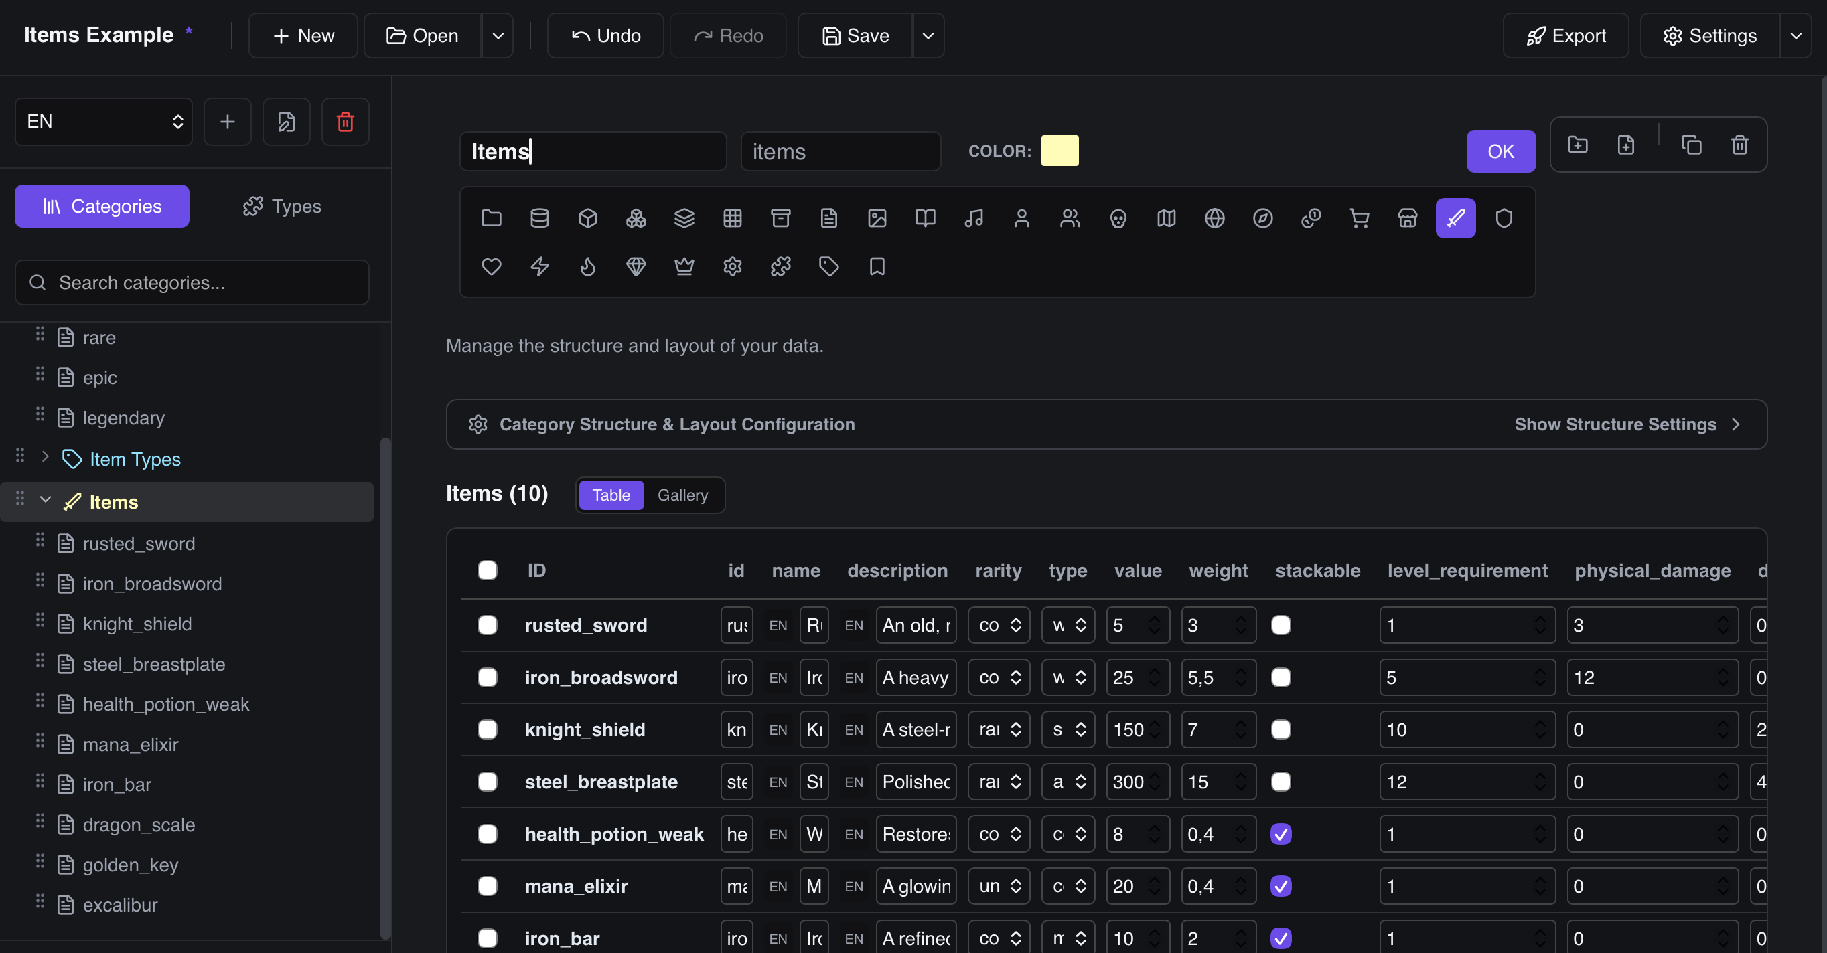Screen dimensions: 1827x953
Task: Select the grid table icon
Action: tap(732, 218)
